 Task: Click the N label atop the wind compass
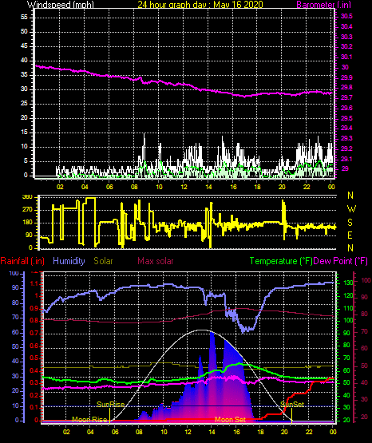[350, 196]
